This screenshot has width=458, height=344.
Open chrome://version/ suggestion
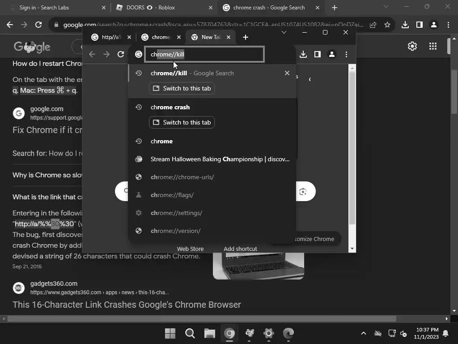(x=212, y=231)
